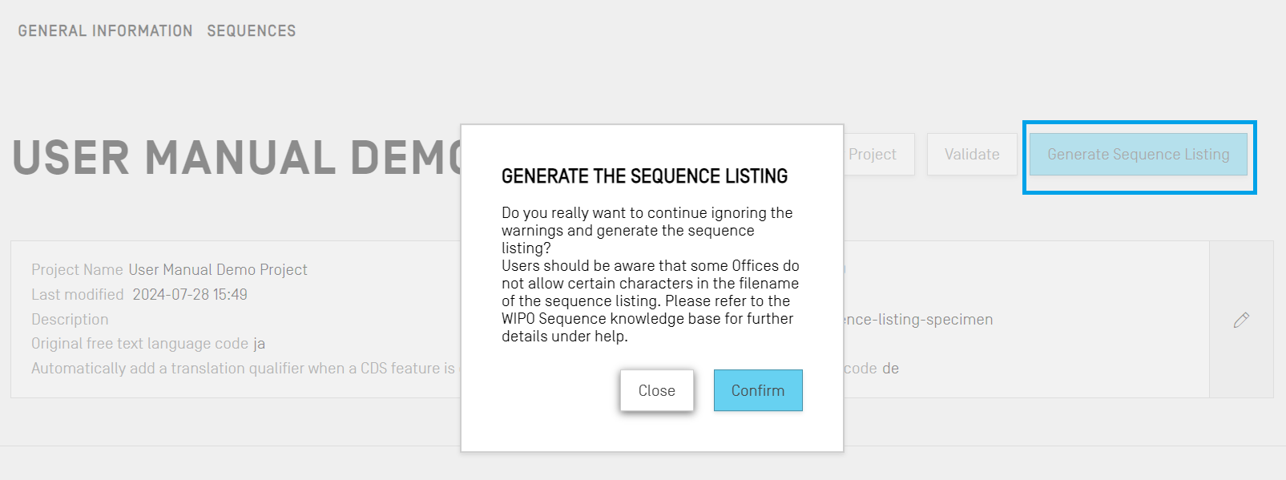Click the language code value 'de'

pos(890,369)
